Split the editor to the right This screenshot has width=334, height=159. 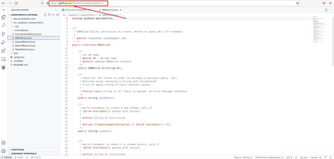(326, 10)
